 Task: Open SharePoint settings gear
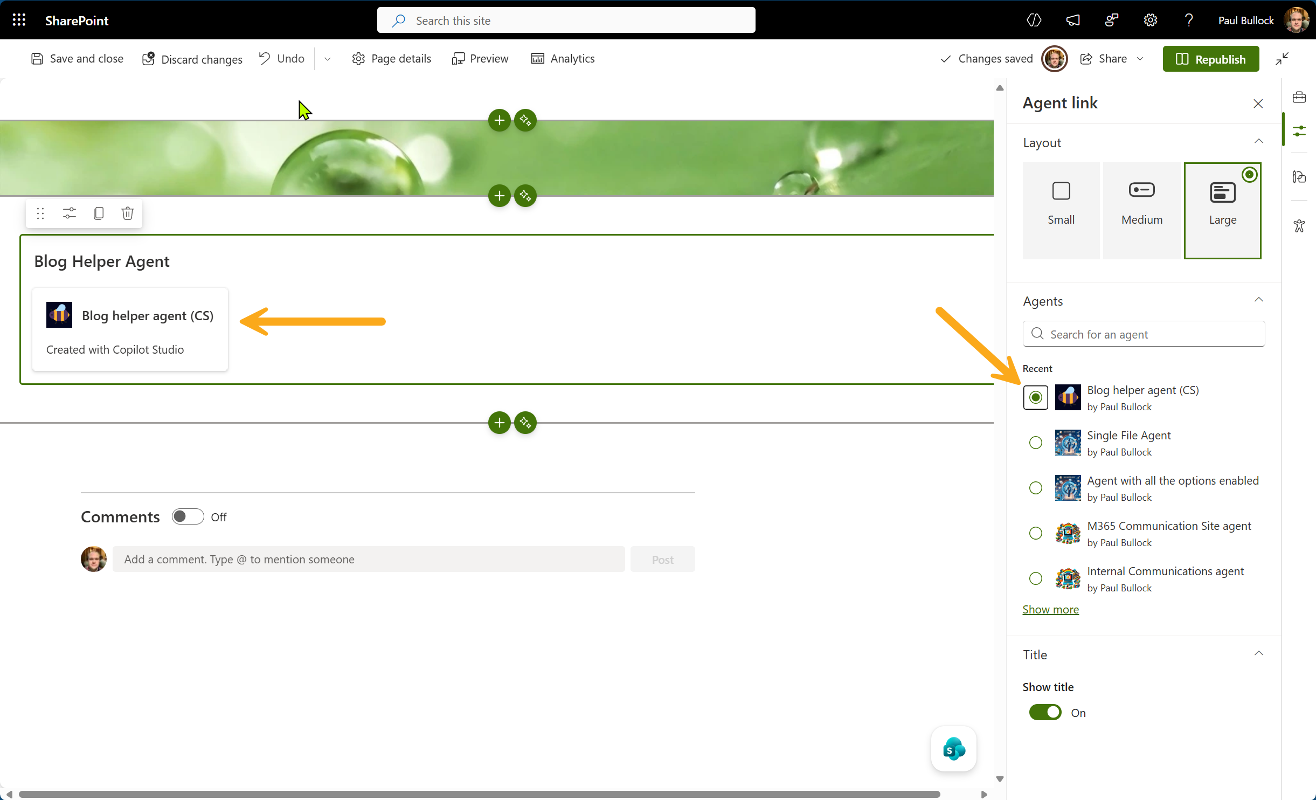[x=1149, y=20]
